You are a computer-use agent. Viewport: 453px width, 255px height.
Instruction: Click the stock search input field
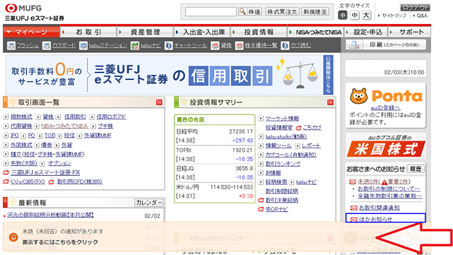pyautogui.click(x=211, y=11)
